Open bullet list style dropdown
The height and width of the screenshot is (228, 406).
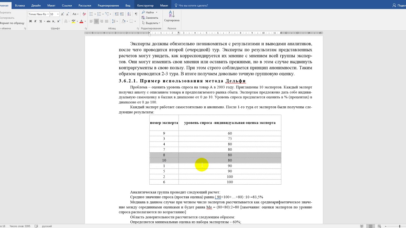click(x=95, y=14)
